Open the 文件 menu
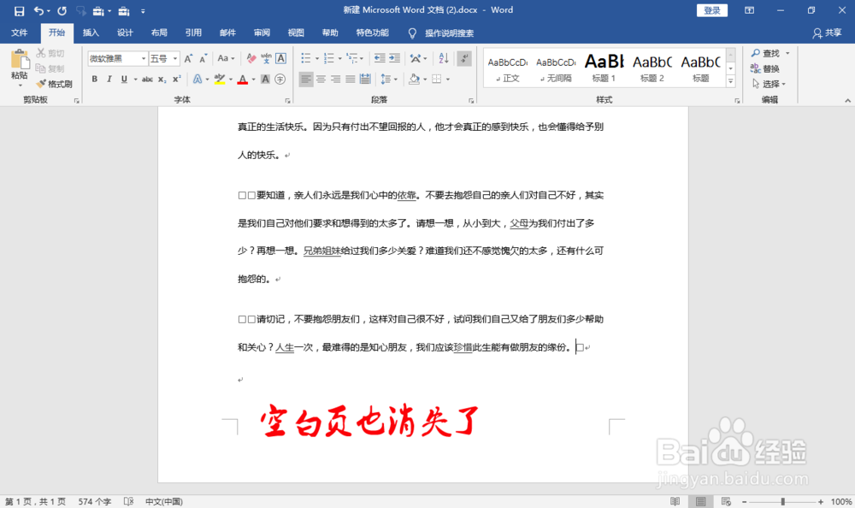The width and height of the screenshot is (855, 508). 20,32
